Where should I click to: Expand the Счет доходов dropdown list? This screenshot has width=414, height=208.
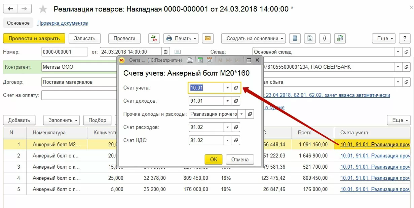tap(228, 101)
